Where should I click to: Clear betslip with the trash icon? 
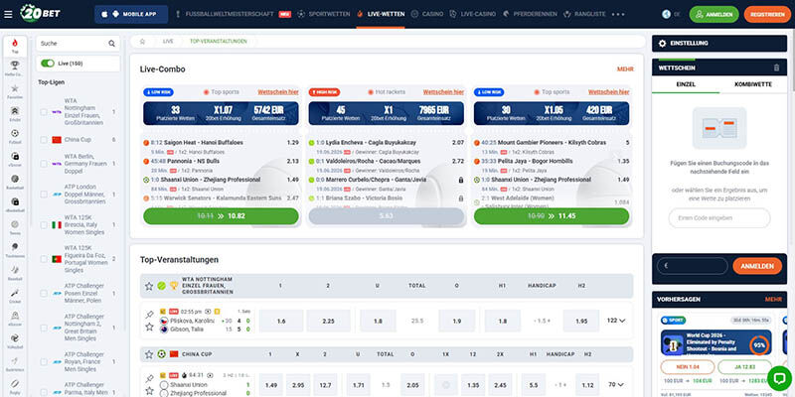(776, 67)
